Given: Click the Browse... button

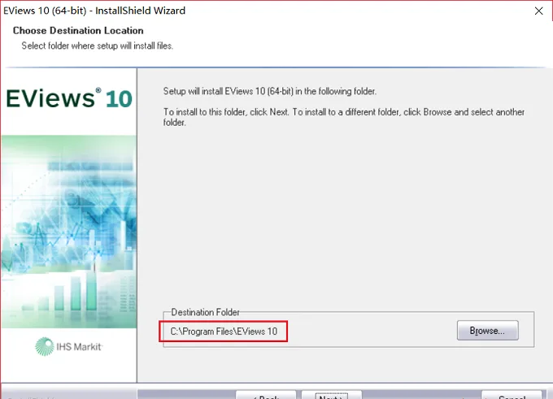Looking at the screenshot, I should (487, 330).
